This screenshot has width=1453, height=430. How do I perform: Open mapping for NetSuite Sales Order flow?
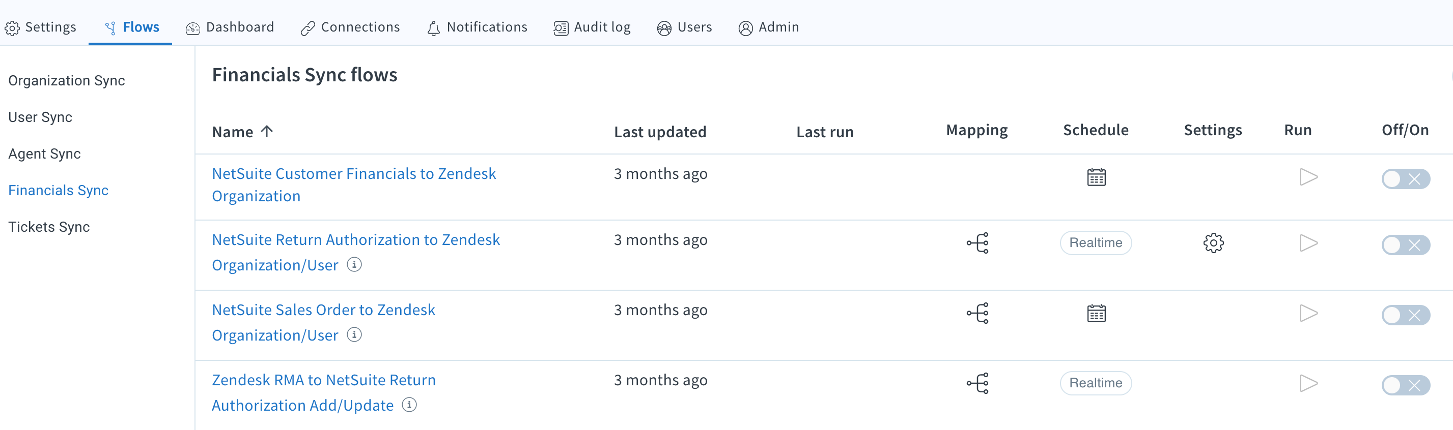(x=977, y=314)
